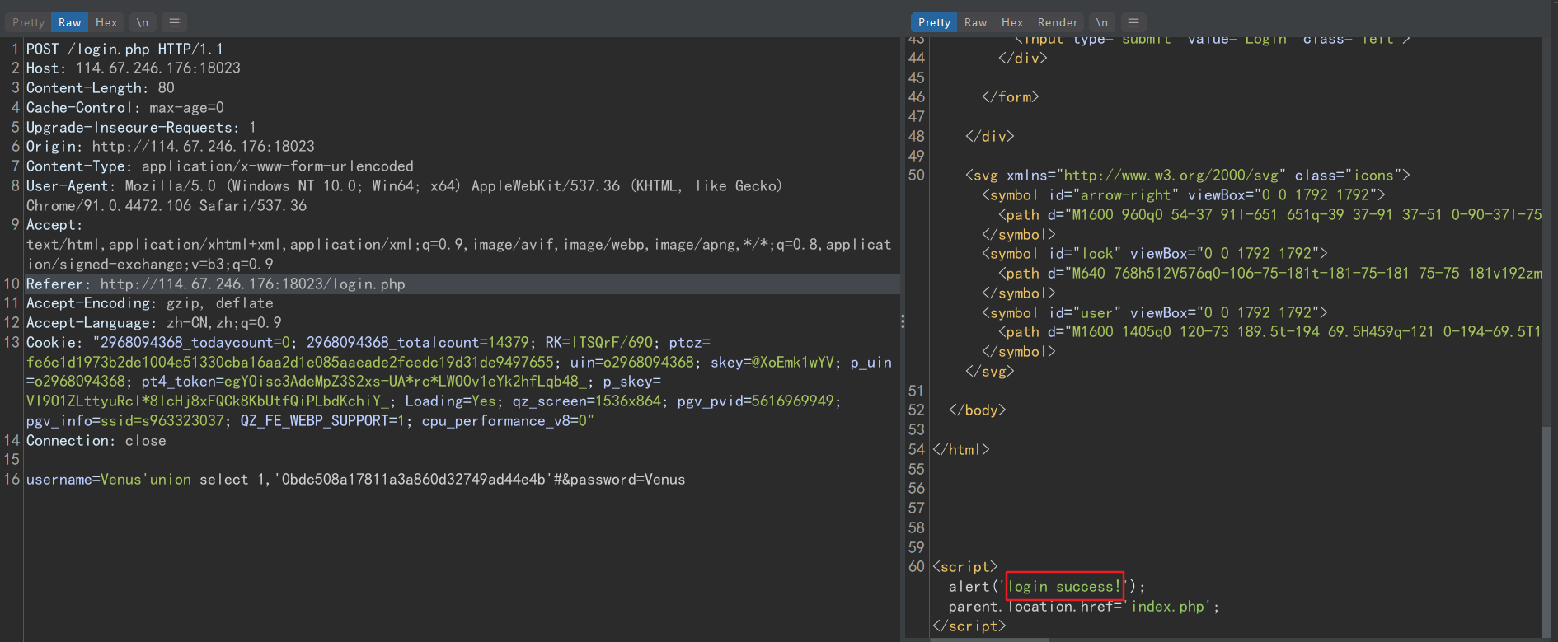The image size is (1558, 642).
Task: Toggle non-printable \n characters in request panel
Action: [x=143, y=22]
